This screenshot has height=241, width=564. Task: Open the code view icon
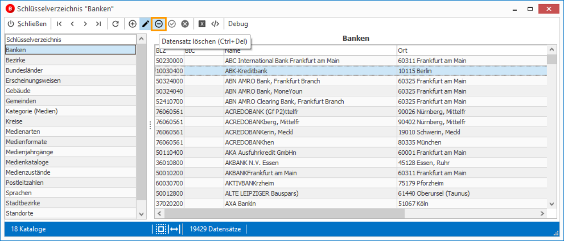click(x=215, y=24)
